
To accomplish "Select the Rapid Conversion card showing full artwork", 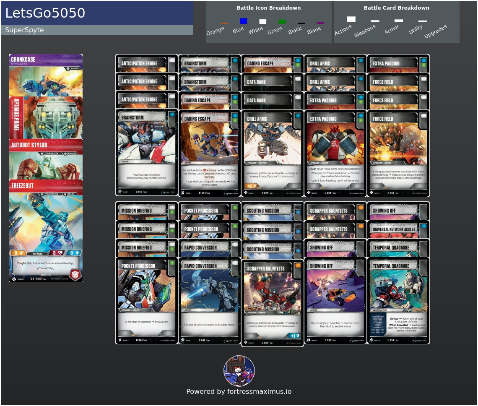I will click(x=209, y=301).
